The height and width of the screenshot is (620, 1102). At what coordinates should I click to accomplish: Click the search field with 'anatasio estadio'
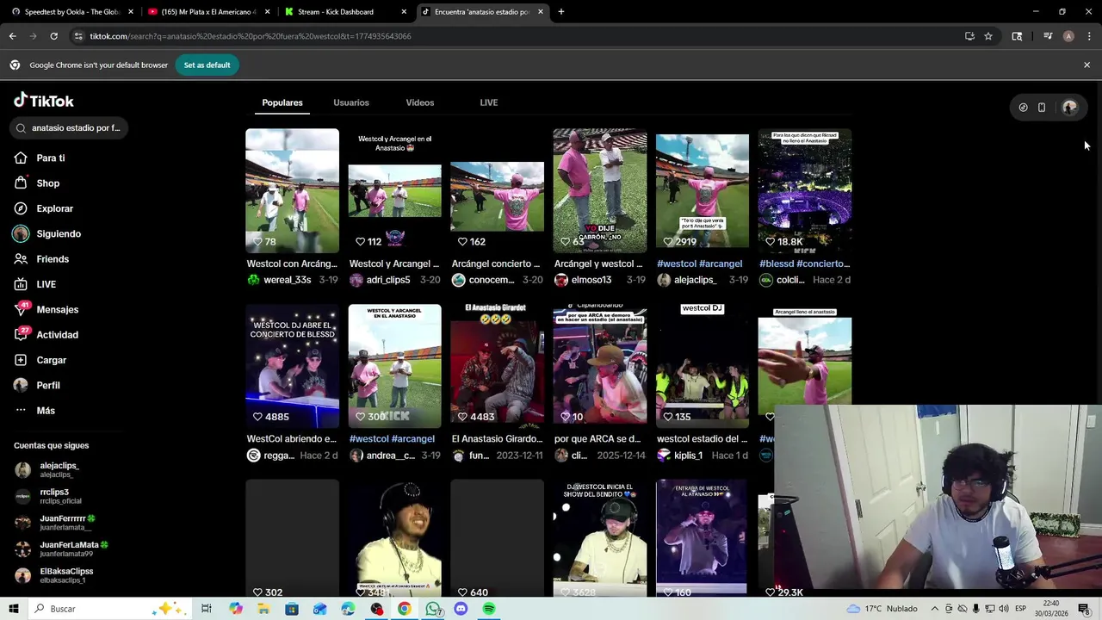(69, 127)
